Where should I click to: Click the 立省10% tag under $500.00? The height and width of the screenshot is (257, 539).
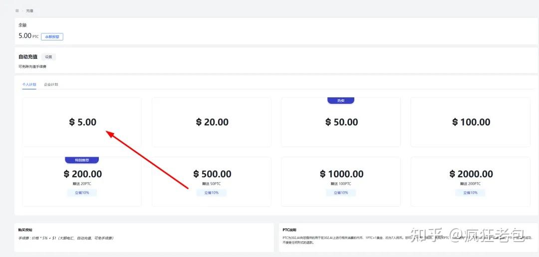(x=212, y=193)
